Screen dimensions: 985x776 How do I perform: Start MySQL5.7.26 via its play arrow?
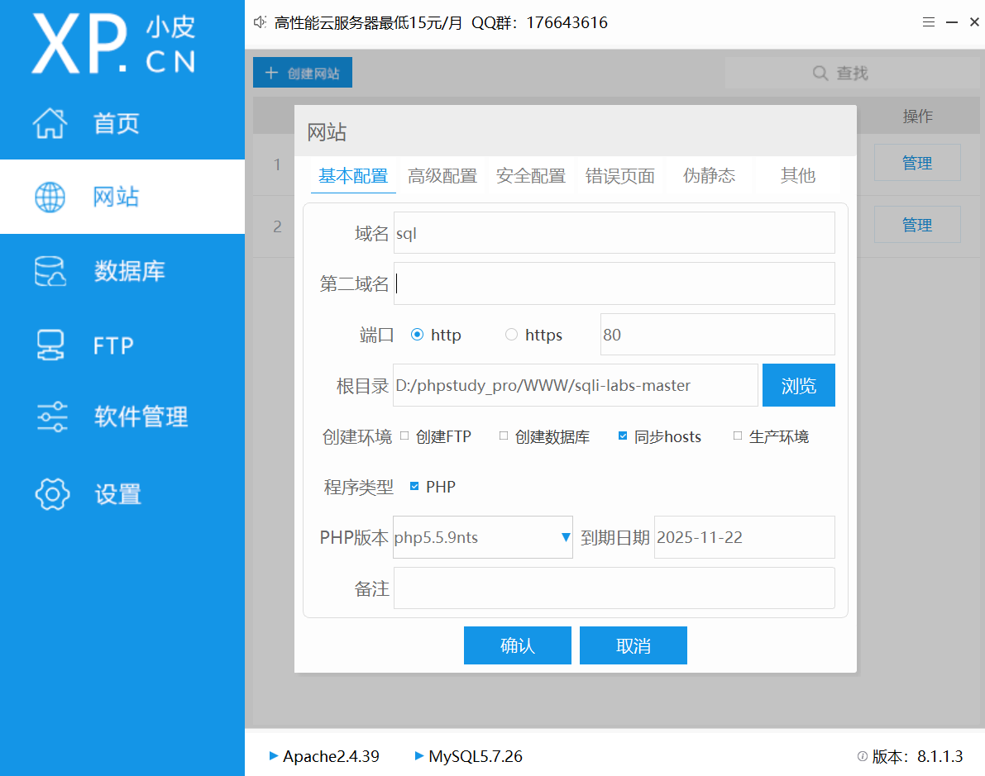[x=418, y=755]
